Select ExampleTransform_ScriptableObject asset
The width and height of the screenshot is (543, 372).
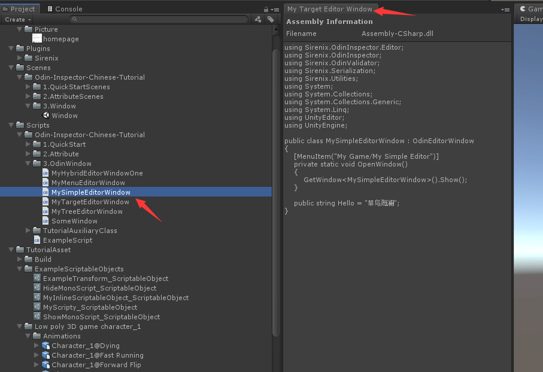point(105,279)
